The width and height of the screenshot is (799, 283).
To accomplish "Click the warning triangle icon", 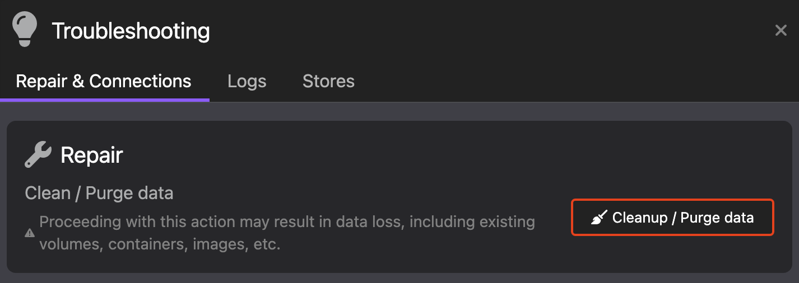I will [x=30, y=233].
